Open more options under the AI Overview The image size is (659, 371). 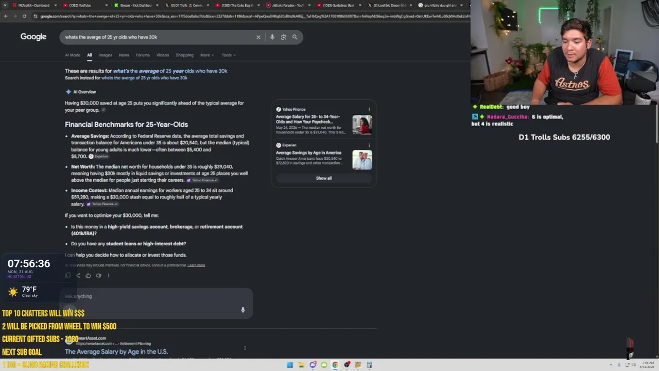click(108, 276)
